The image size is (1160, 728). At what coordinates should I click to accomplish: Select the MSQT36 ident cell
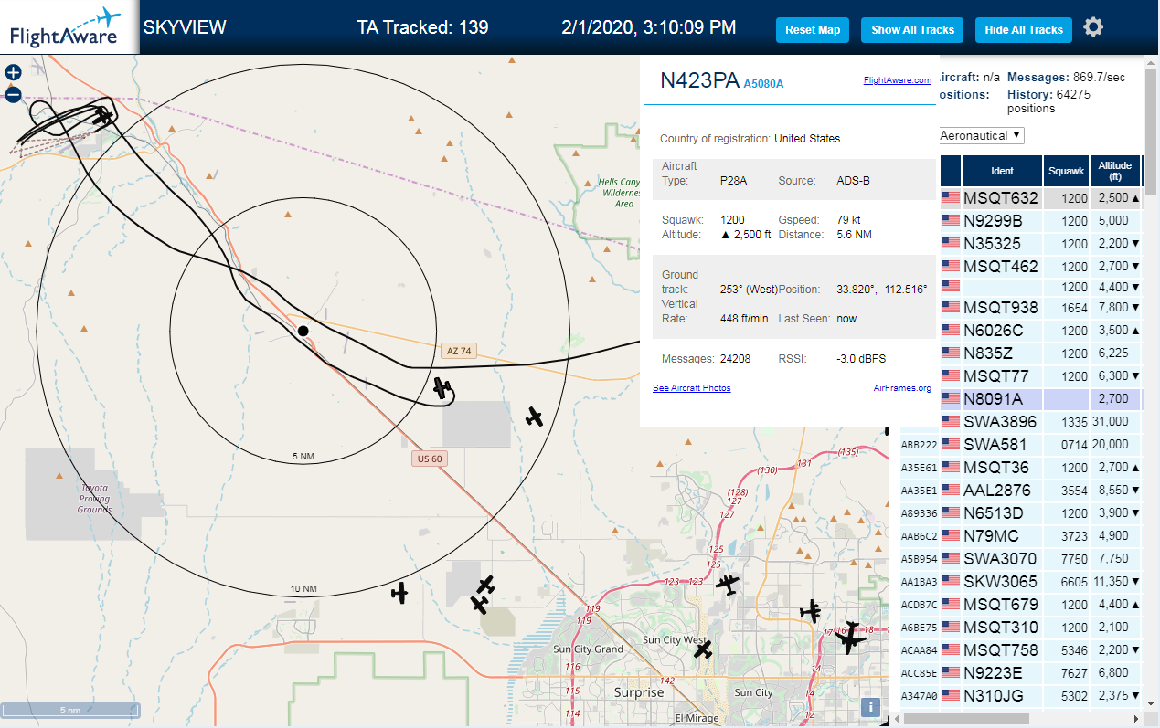coord(1002,467)
